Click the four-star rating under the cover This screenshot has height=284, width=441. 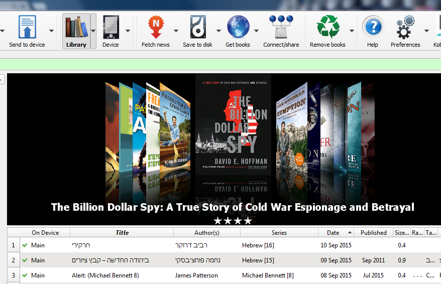tap(233, 221)
